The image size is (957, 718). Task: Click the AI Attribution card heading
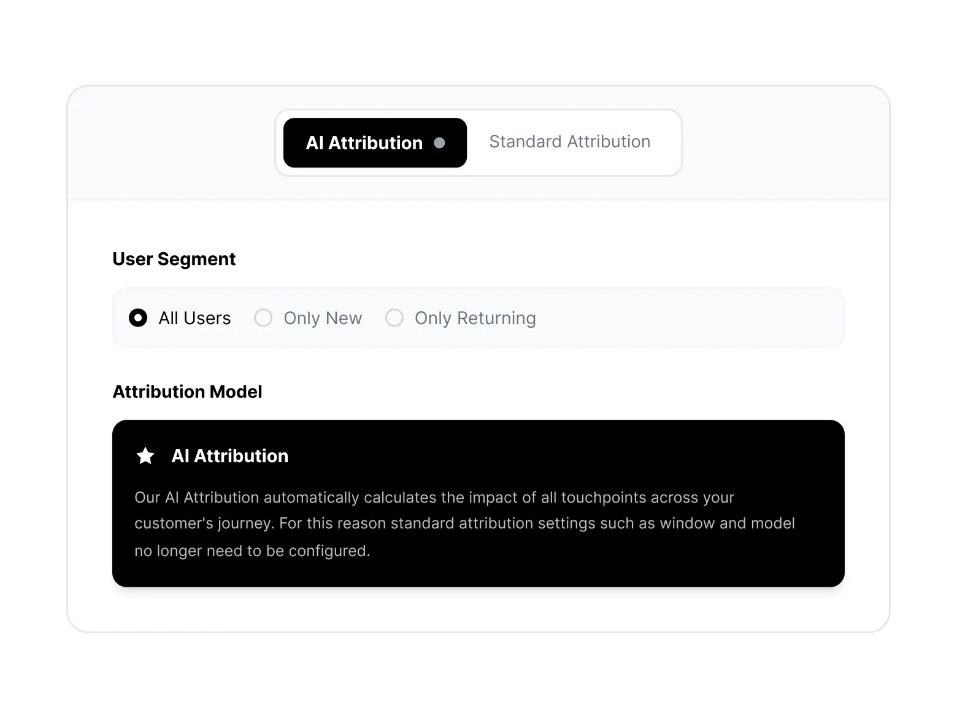tap(229, 456)
